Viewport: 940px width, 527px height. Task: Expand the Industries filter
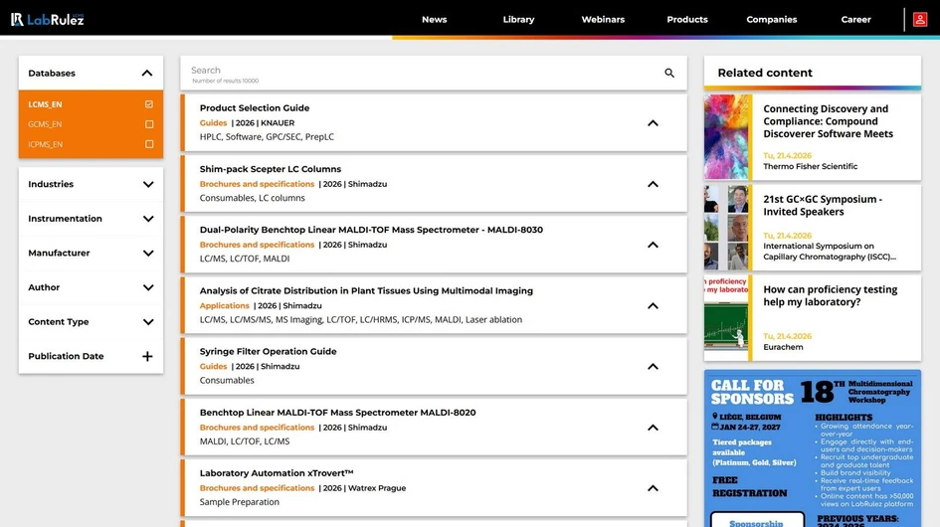tap(147, 185)
